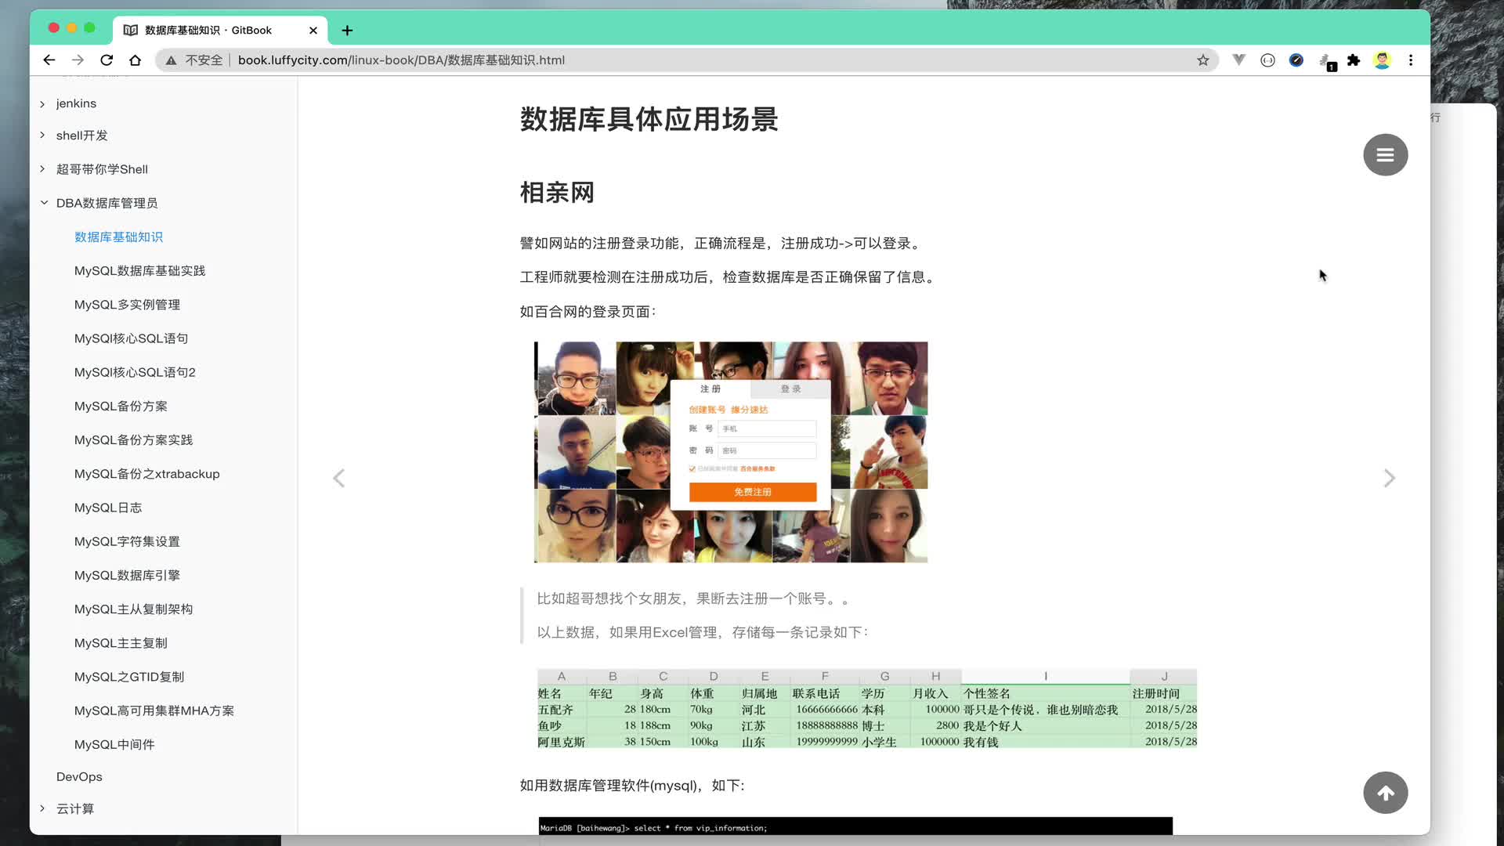1504x846 pixels.
Task: Click the 云计算 sidebar label
Action: [x=75, y=808]
